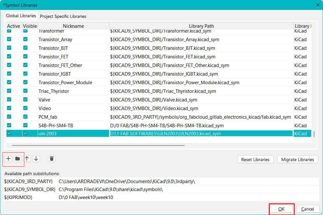Click library type KiCad cell for Valve row
The image size is (323, 215).
(x=302, y=100)
